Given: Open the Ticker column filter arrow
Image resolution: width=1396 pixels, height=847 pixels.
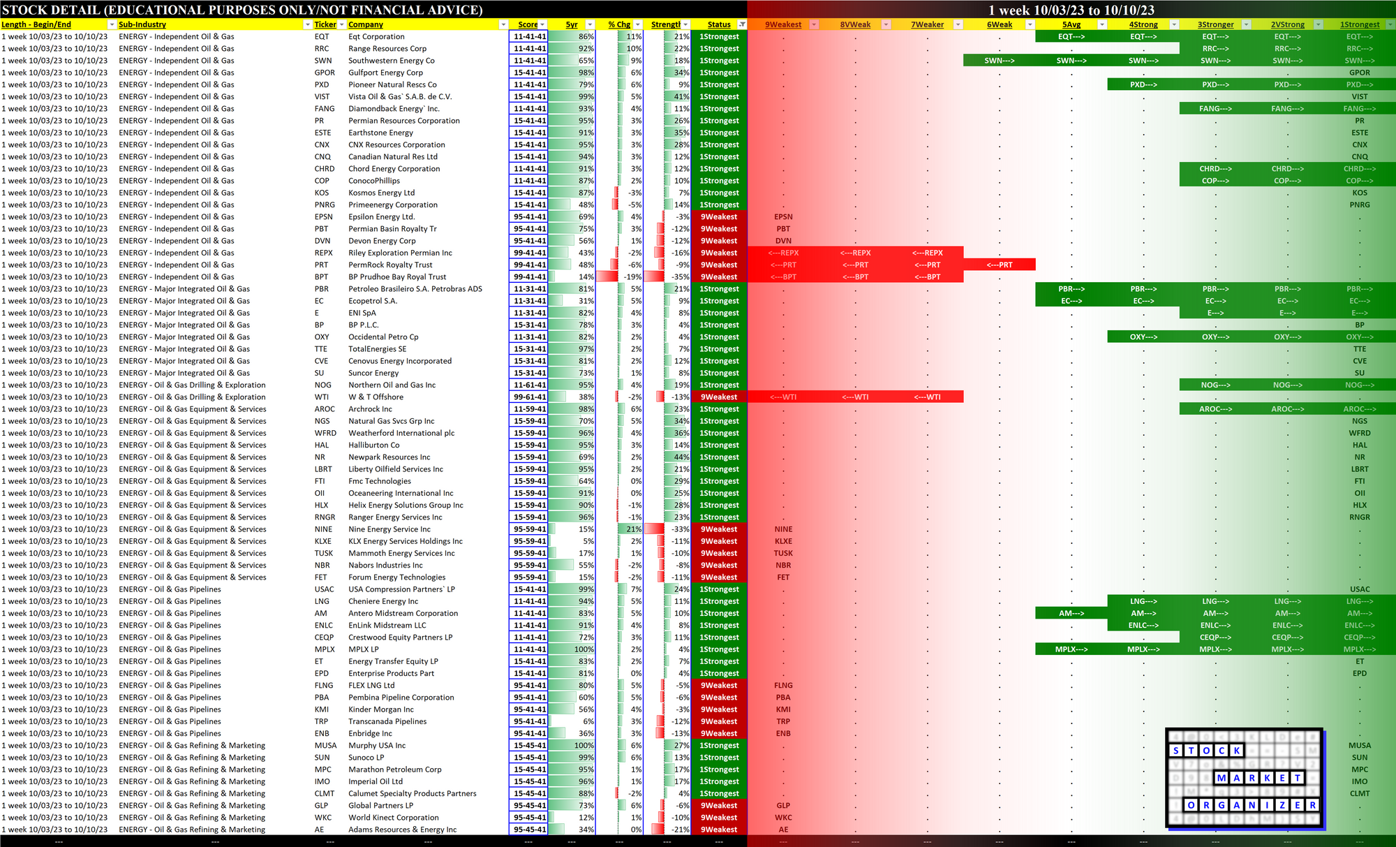Looking at the screenshot, I should pyautogui.click(x=341, y=24).
